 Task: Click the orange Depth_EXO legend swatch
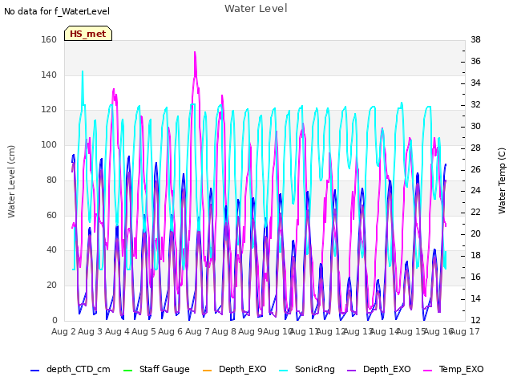click(x=207, y=371)
